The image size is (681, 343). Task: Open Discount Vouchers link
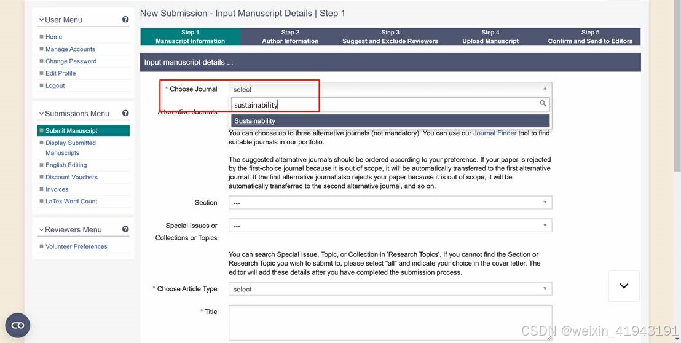tap(72, 177)
